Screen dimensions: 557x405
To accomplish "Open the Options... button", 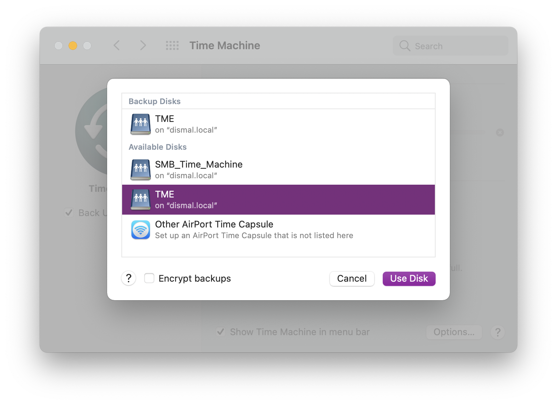I will tap(454, 332).
